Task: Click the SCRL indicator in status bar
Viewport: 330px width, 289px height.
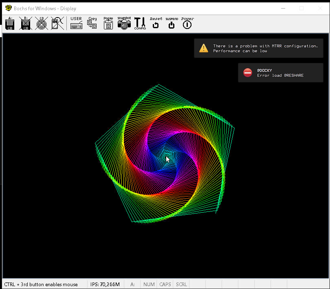Action: [x=181, y=284]
